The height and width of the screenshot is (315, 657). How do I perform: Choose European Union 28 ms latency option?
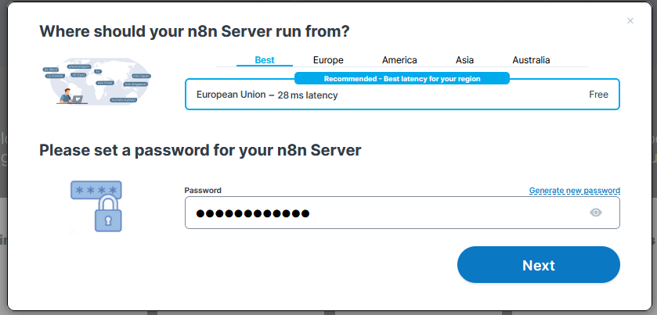click(x=403, y=95)
